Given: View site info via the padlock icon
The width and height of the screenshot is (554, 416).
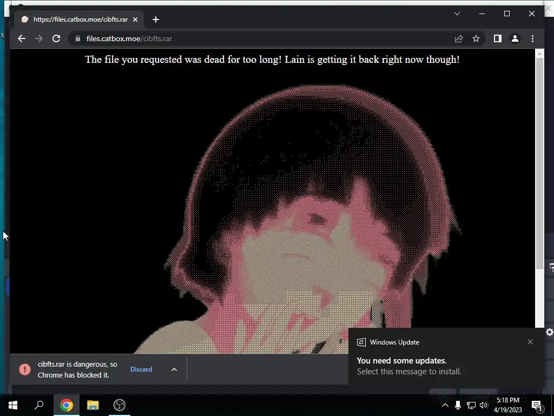Looking at the screenshot, I should [78, 38].
